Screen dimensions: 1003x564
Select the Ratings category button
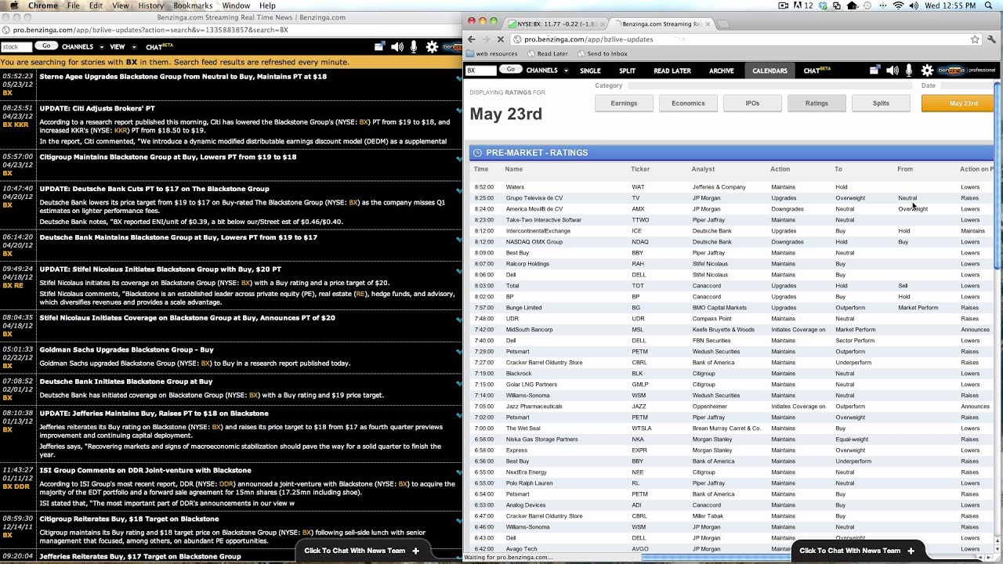[x=817, y=103]
